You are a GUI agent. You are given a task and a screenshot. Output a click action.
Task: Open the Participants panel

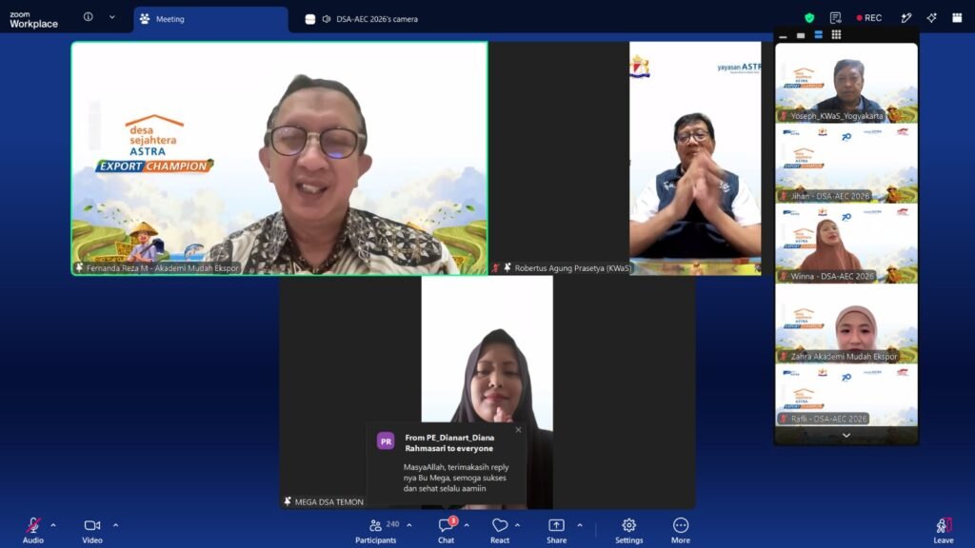[x=375, y=531]
